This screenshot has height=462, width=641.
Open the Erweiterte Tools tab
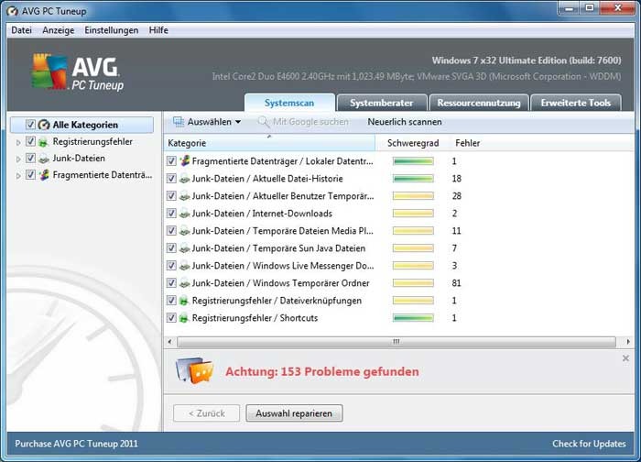(x=576, y=103)
